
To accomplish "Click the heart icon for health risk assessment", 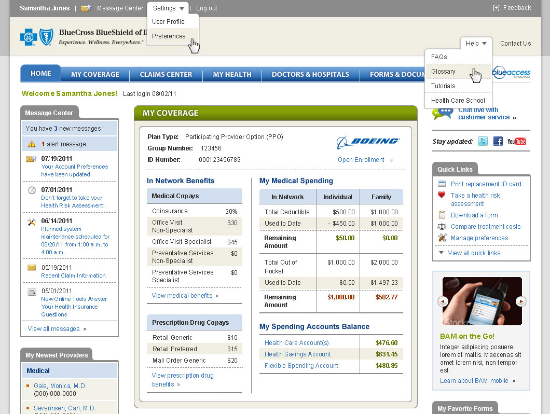I will (442, 195).
